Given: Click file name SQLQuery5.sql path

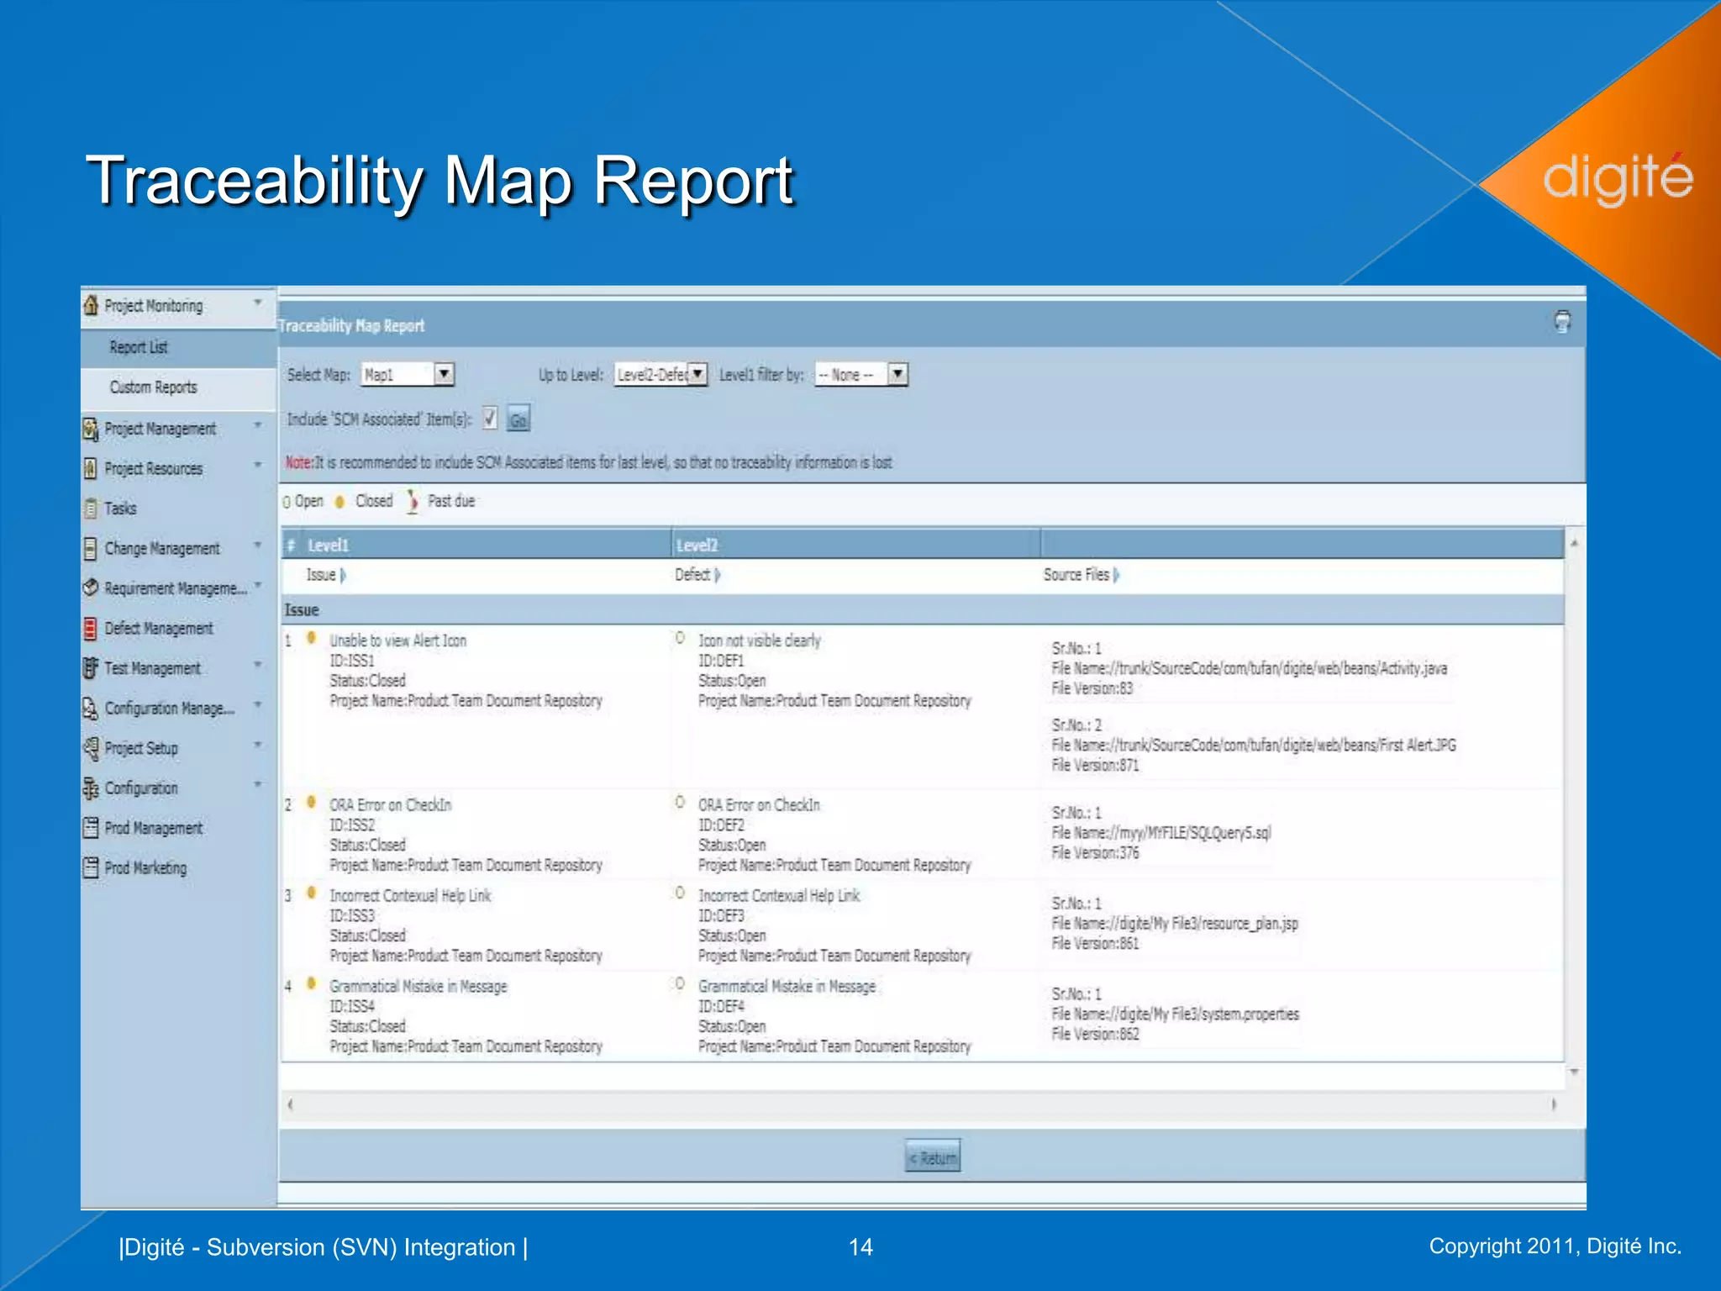Looking at the screenshot, I should coord(1161,833).
